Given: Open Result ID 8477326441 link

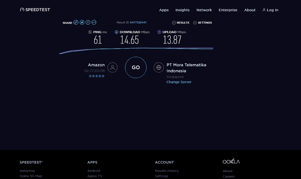Looking at the screenshot, I should (138, 23).
